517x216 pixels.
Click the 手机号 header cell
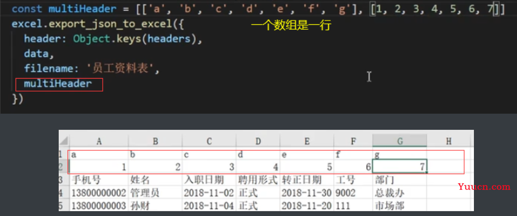99,180
